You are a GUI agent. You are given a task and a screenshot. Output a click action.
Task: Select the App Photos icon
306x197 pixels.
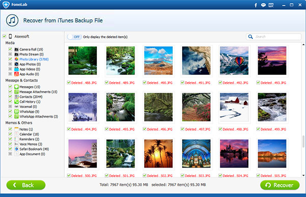pyautogui.click(x=16, y=64)
